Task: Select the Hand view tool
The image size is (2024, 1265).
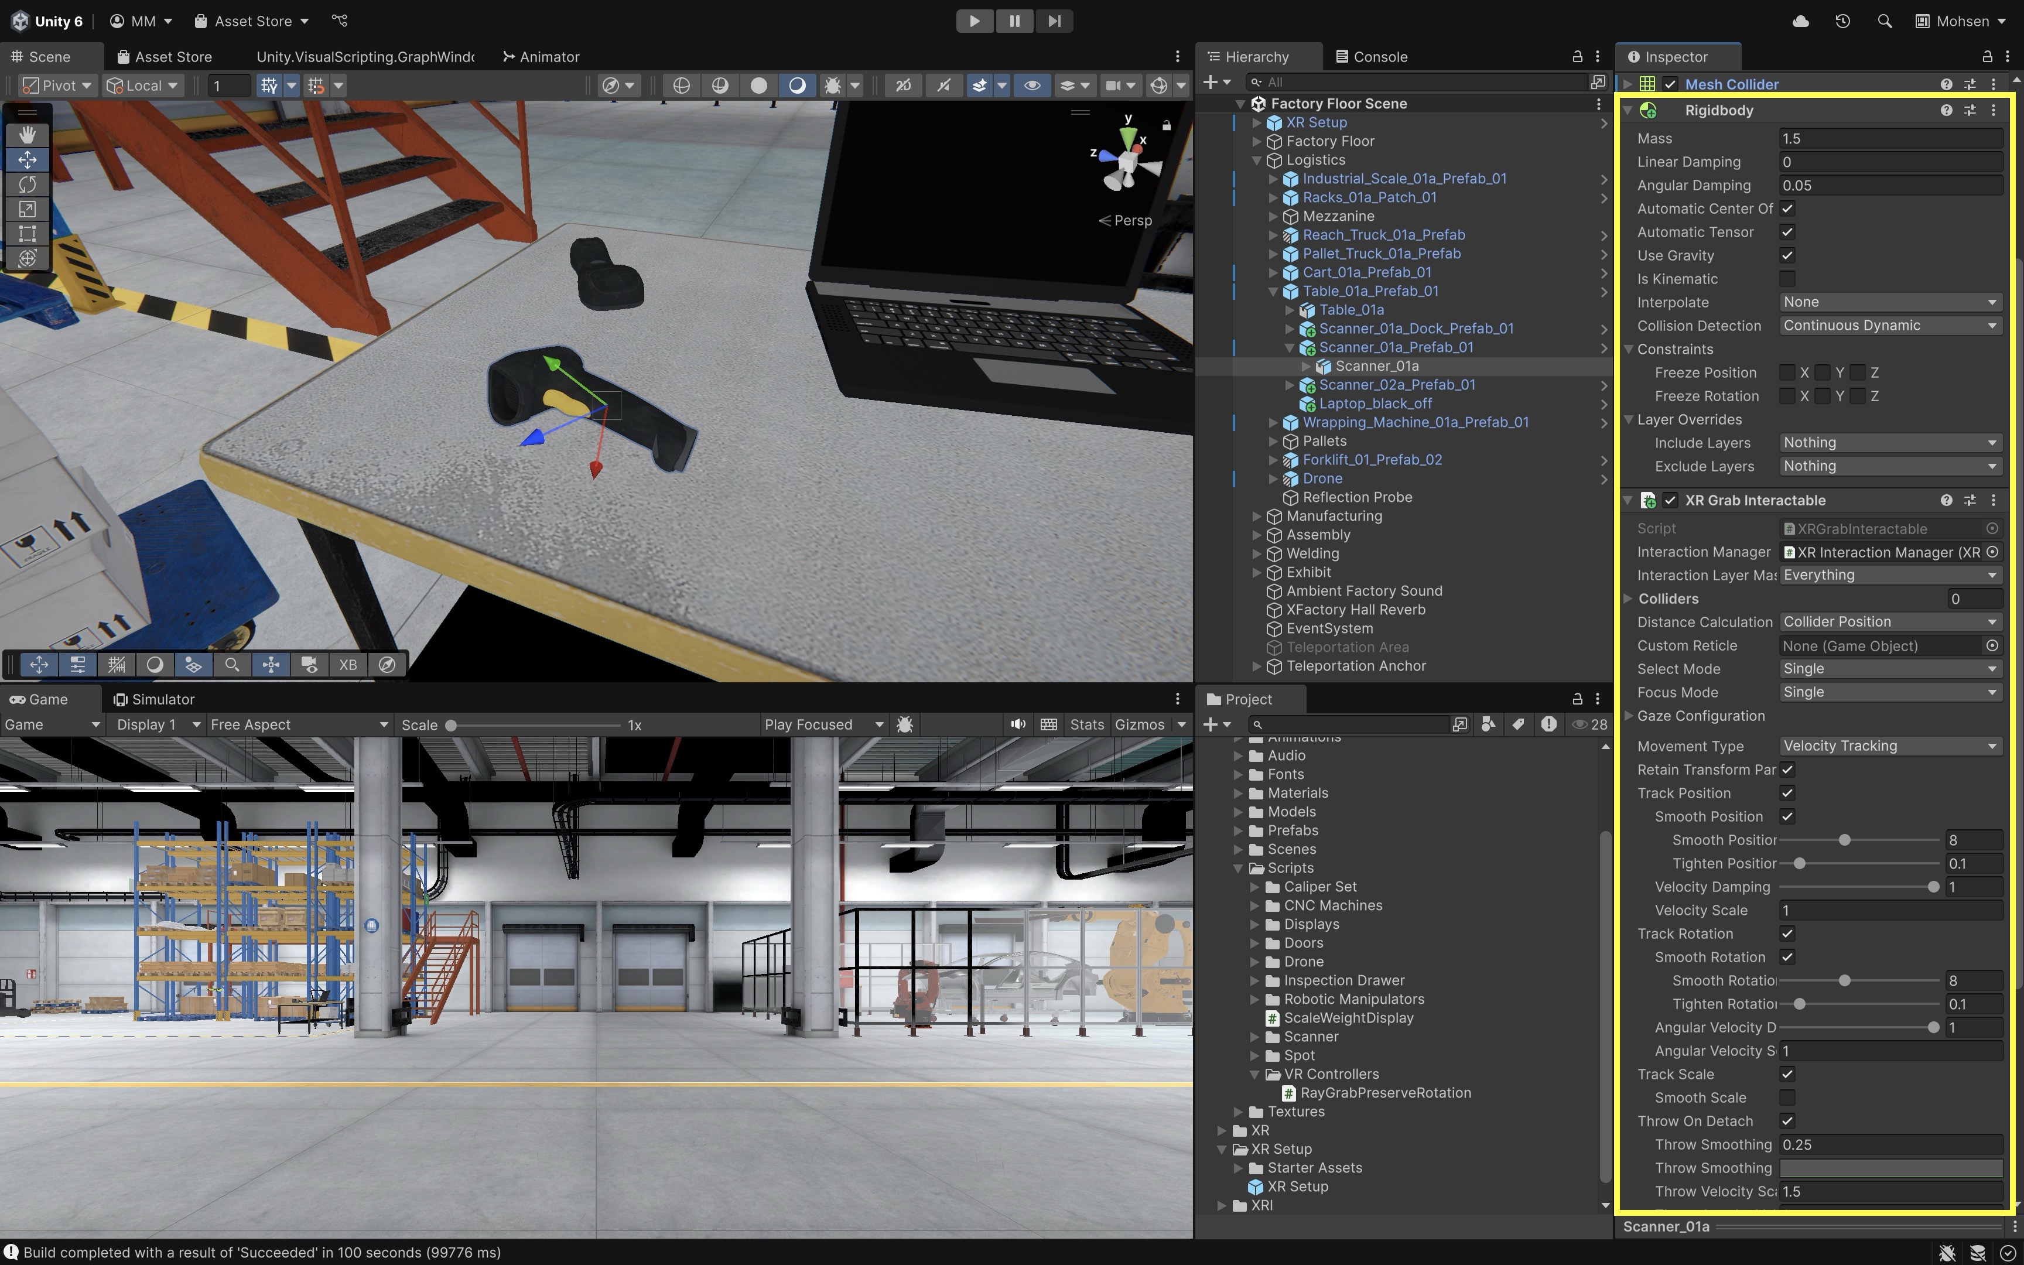Action: pos(27,135)
